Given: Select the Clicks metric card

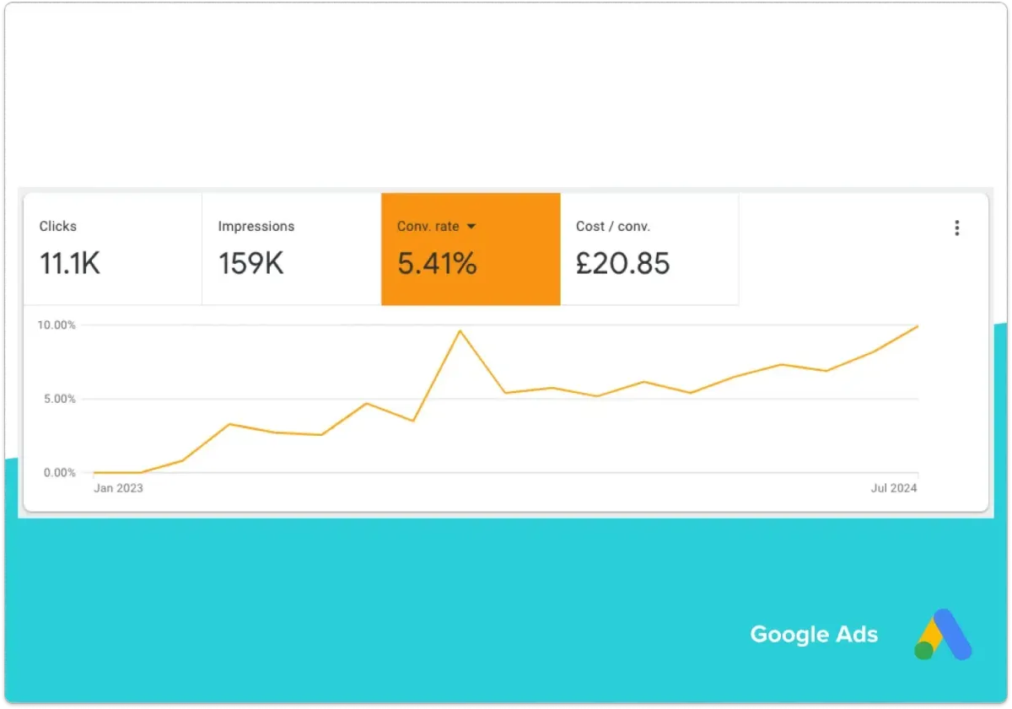Looking at the screenshot, I should point(113,249).
